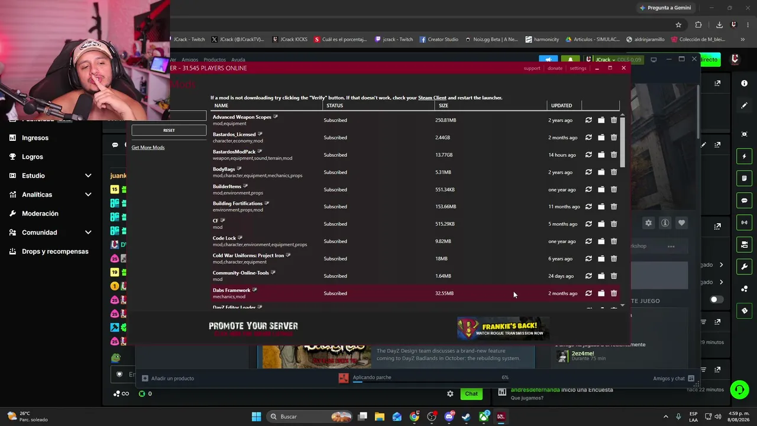Expand the Comunidad sidebar section
Image resolution: width=757 pixels, height=426 pixels.
(88, 233)
